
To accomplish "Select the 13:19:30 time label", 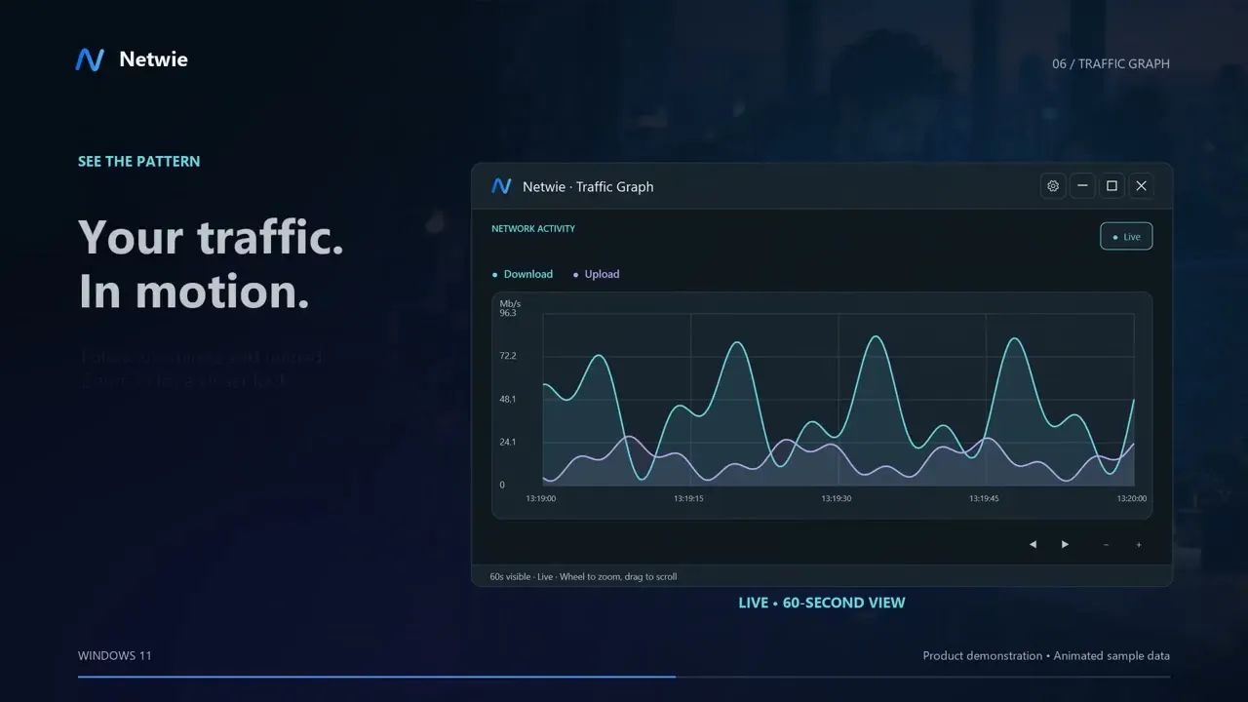I will pyautogui.click(x=836, y=498).
